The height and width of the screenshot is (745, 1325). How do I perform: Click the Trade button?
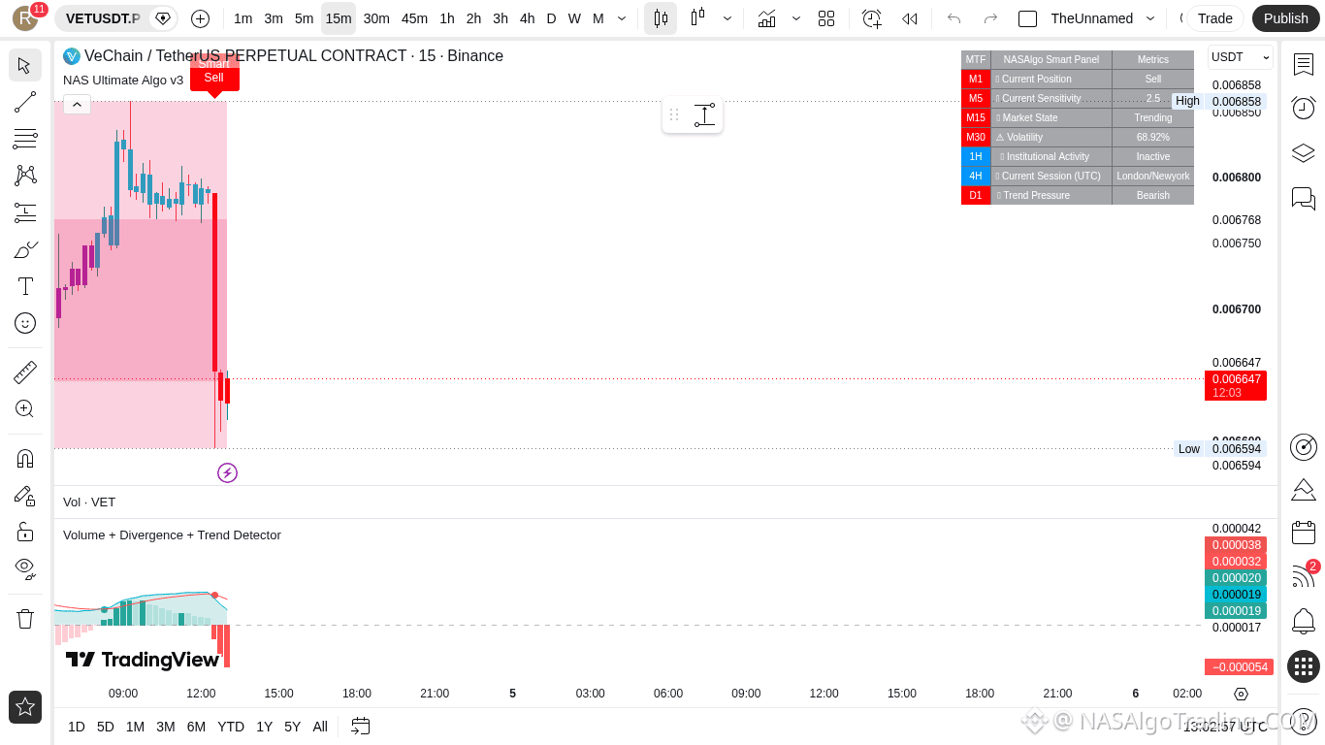tap(1214, 18)
